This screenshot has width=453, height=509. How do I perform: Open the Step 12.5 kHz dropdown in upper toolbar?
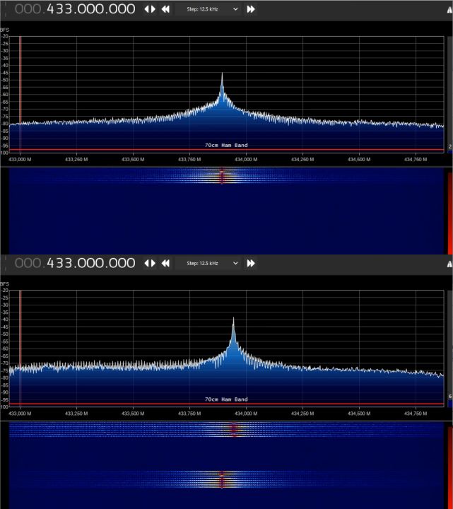[212, 9]
